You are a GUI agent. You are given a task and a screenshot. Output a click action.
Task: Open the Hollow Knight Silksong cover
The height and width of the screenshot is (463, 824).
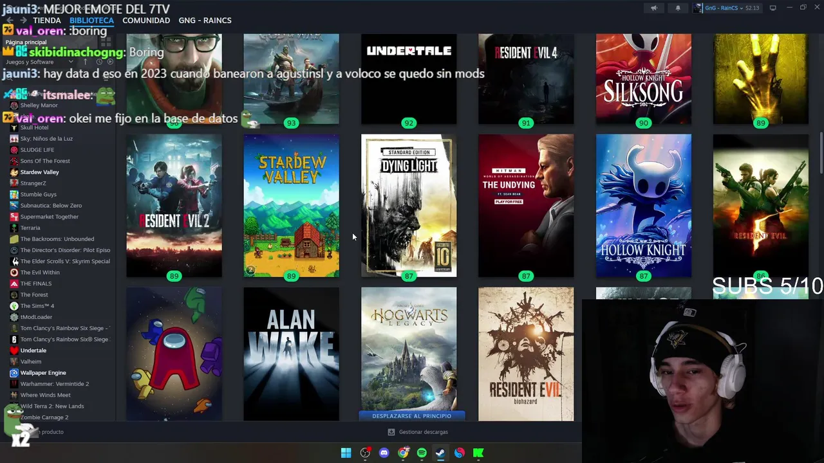[644, 78]
